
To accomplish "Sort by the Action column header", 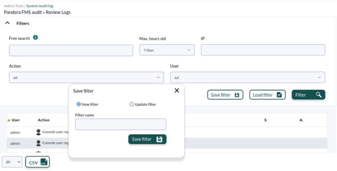I will click(x=44, y=120).
